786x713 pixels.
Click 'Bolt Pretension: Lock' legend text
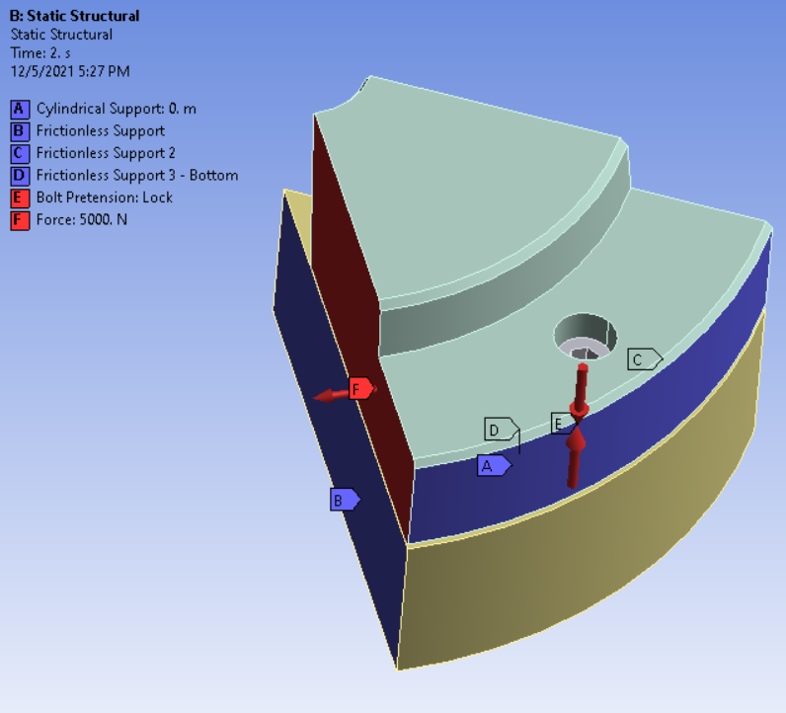(x=105, y=198)
